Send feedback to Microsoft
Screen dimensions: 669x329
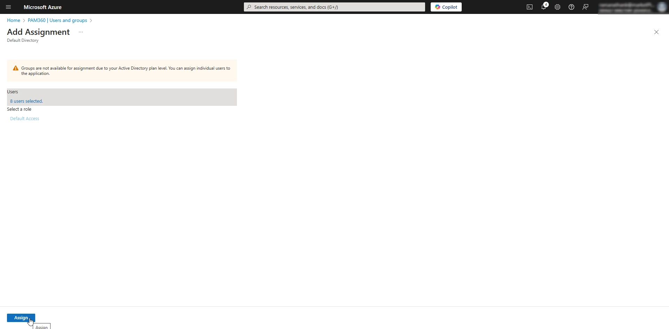(x=585, y=7)
